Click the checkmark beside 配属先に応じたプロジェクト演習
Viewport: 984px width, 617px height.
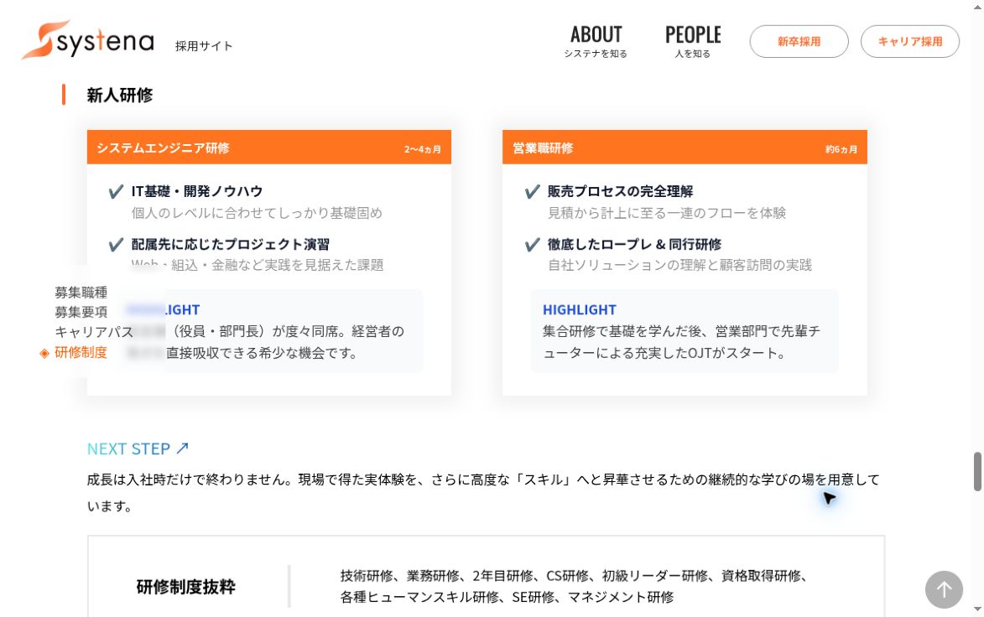(116, 245)
